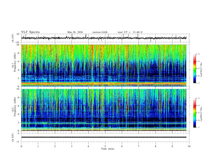Click the upper color bar's log(PSD) label
The width and height of the screenshot is (213, 164).
(201, 70)
